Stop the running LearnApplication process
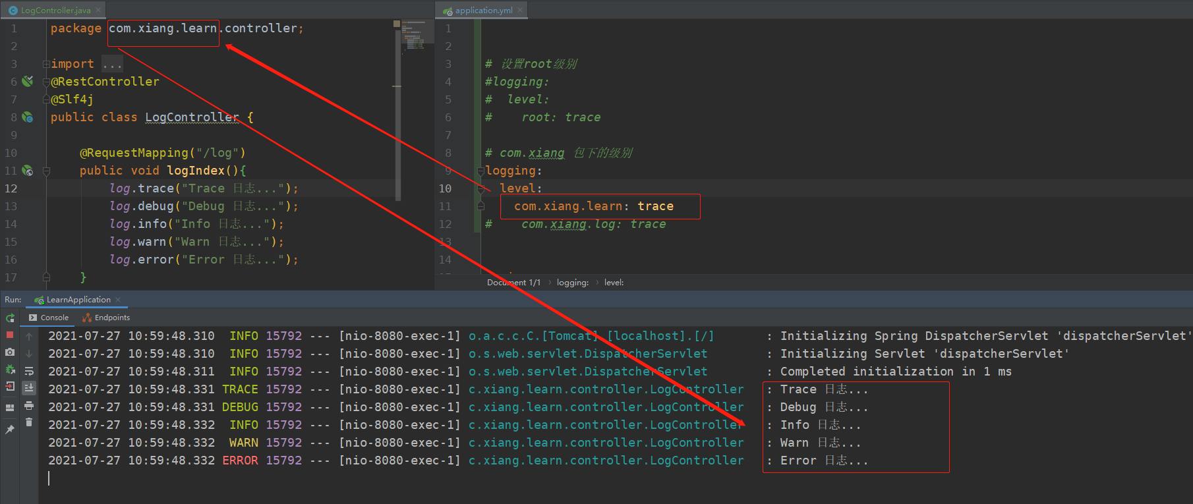Image resolution: width=1193 pixels, height=504 pixels. [x=10, y=335]
